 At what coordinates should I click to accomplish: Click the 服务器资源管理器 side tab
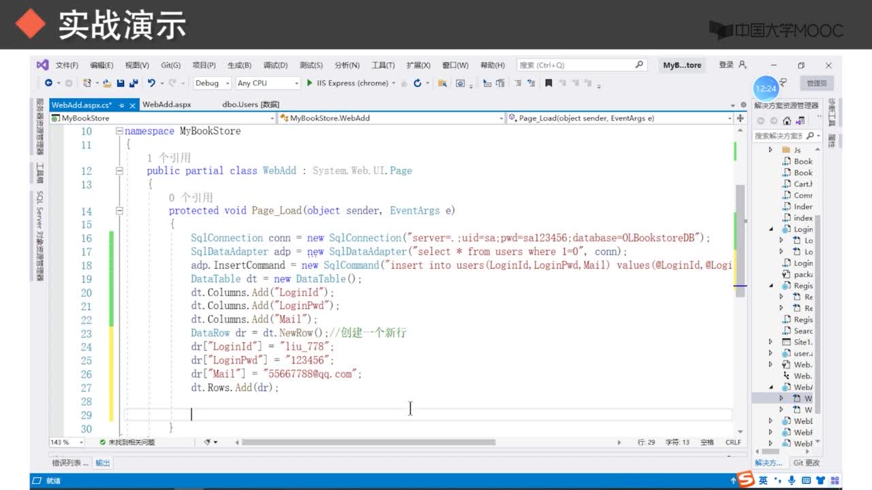[40, 127]
